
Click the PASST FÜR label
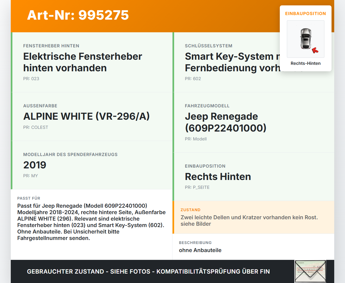pyautogui.click(x=29, y=198)
